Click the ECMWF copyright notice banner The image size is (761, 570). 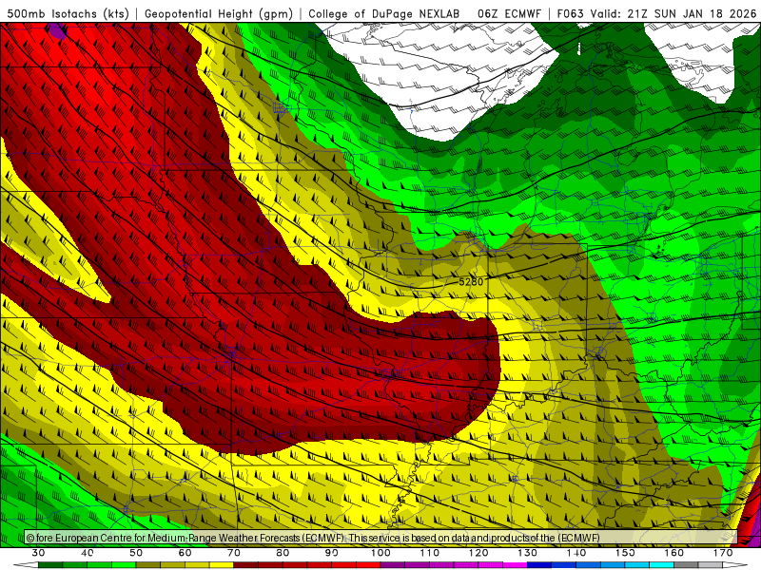click(x=381, y=538)
